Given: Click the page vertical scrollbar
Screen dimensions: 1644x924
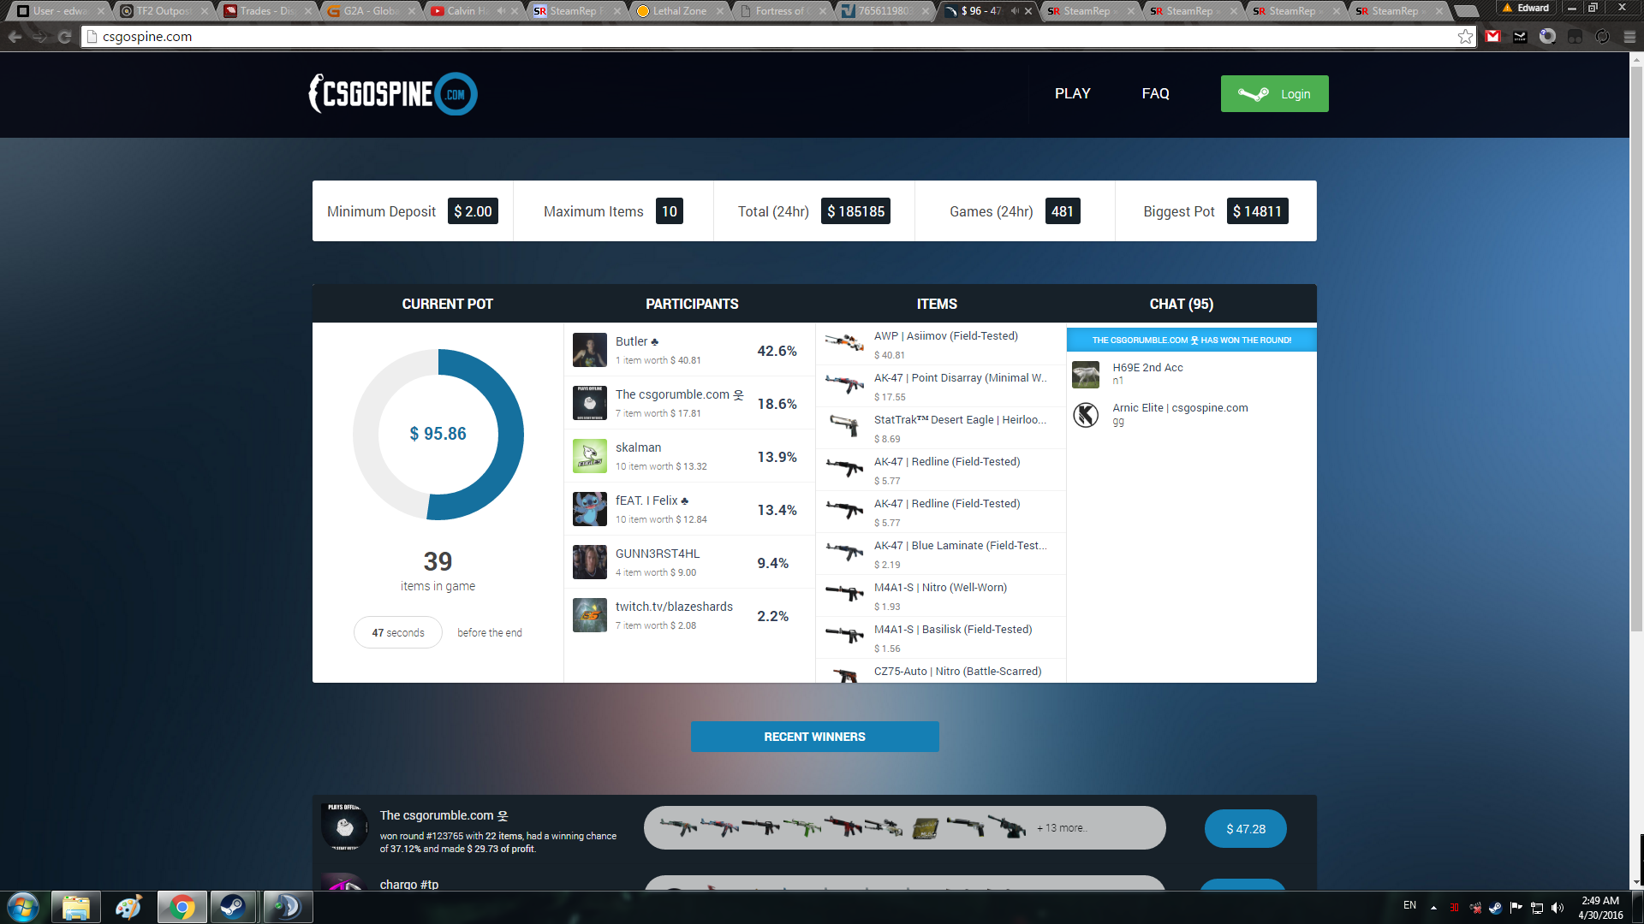Looking at the screenshot, I should (x=1636, y=342).
